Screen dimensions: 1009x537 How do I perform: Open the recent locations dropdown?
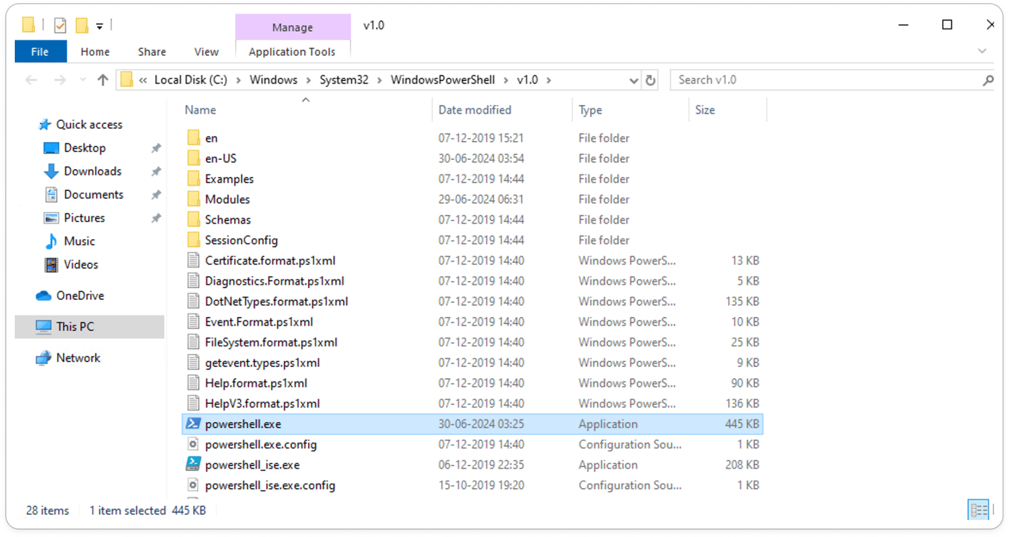click(x=82, y=80)
